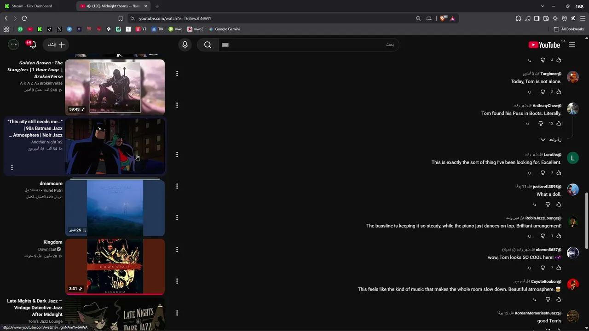Open the X bookmark icon

point(59,29)
